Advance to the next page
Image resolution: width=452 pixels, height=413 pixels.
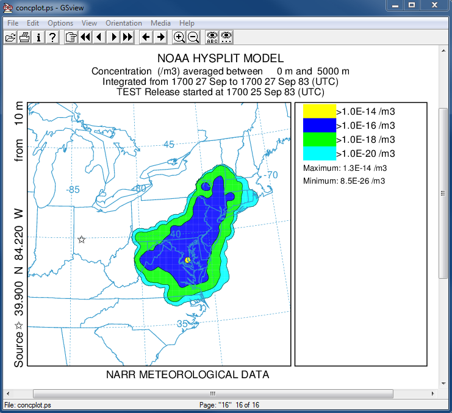click(113, 37)
